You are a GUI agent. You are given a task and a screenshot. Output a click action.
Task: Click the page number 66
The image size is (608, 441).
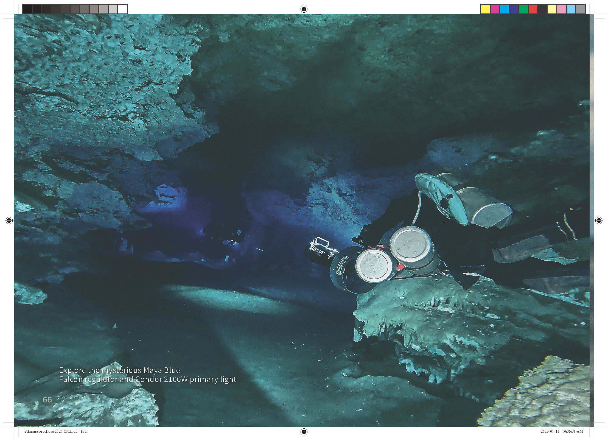tap(47, 400)
